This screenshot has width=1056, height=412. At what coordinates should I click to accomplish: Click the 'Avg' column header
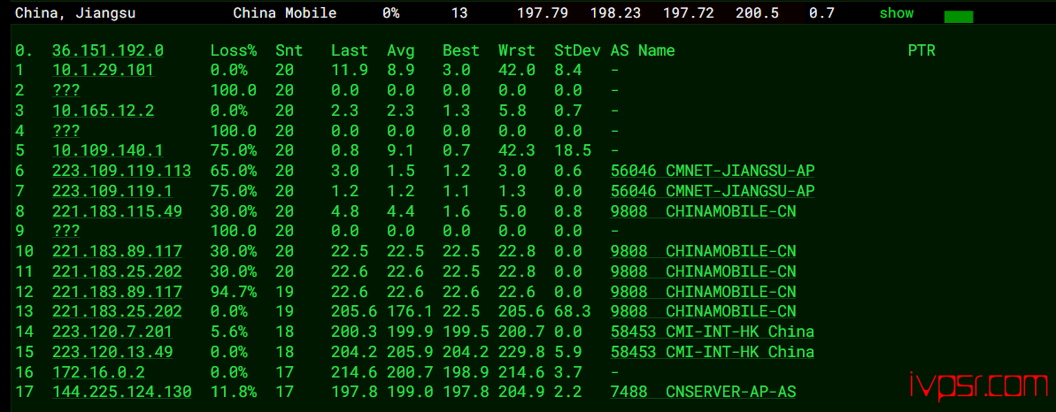click(401, 50)
